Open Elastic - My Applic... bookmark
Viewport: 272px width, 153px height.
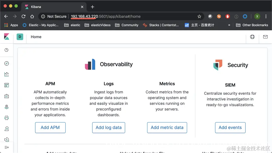click(x=41, y=25)
